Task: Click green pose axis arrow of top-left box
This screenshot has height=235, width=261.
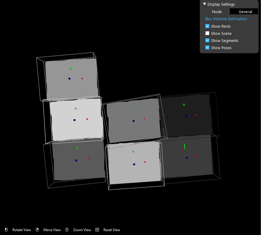Action: 70,68
